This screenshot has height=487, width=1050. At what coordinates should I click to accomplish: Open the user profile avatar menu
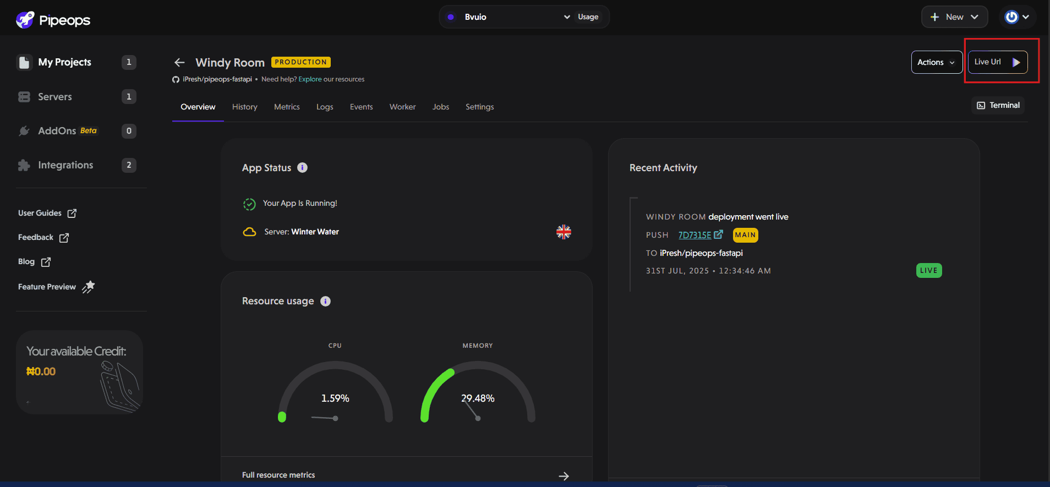pos(1017,17)
